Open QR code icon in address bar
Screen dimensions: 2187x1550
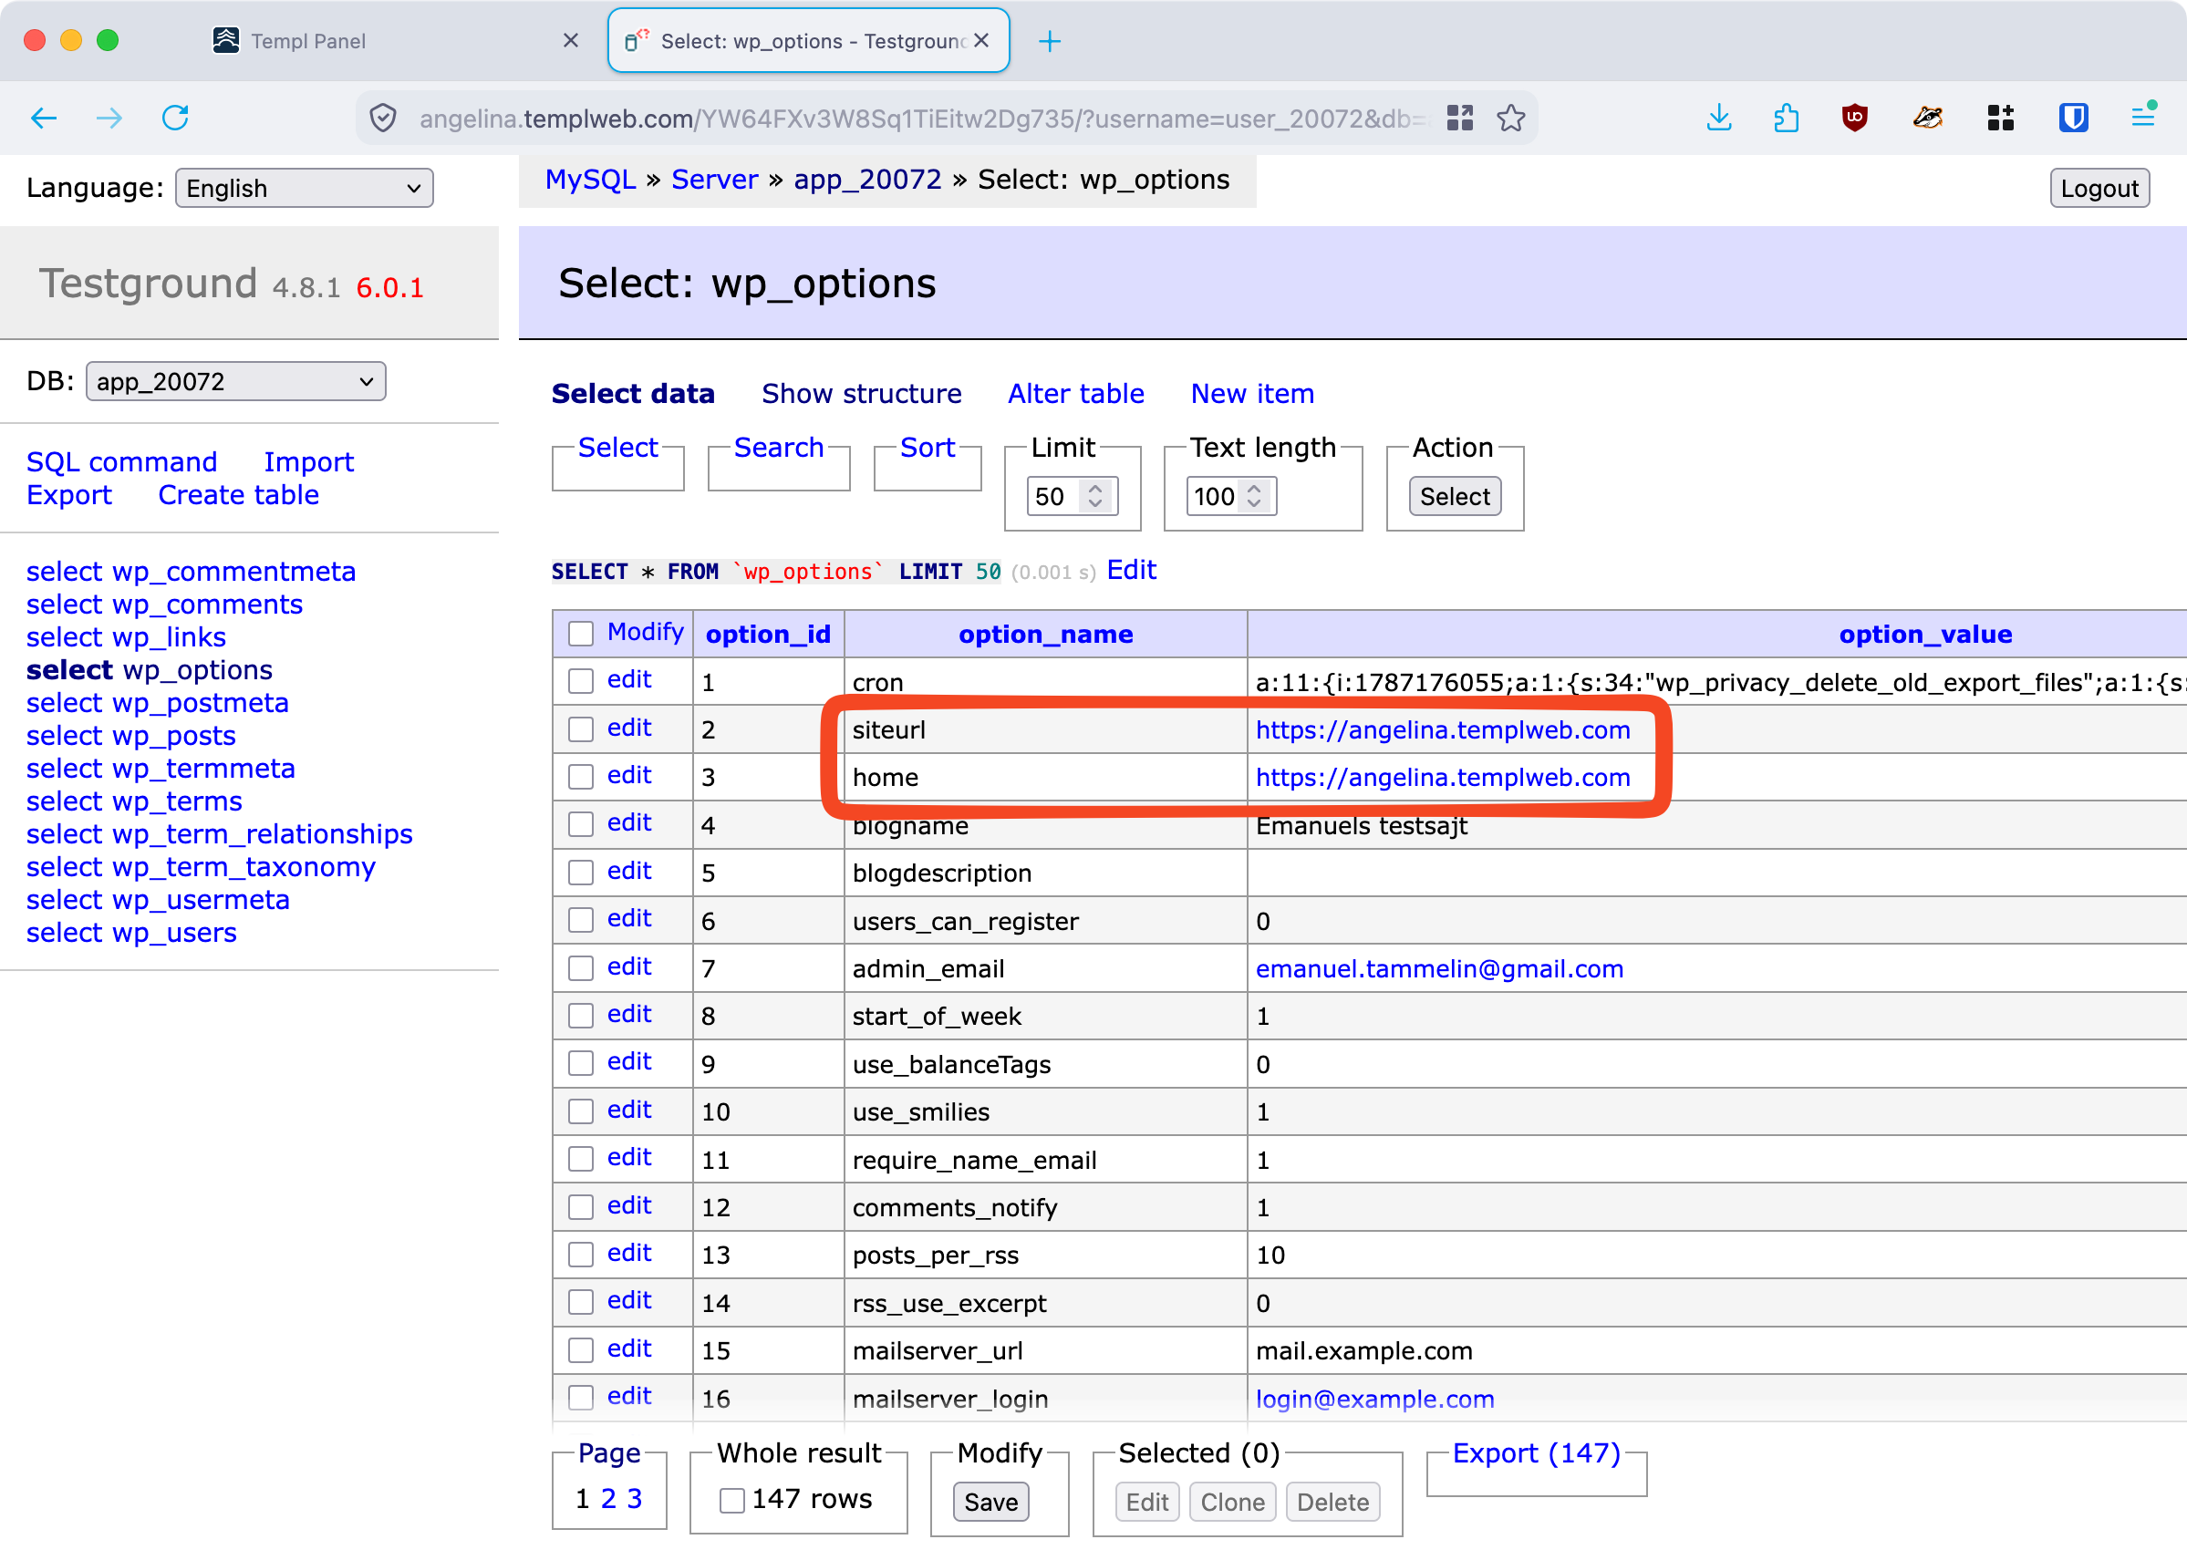tap(1459, 119)
